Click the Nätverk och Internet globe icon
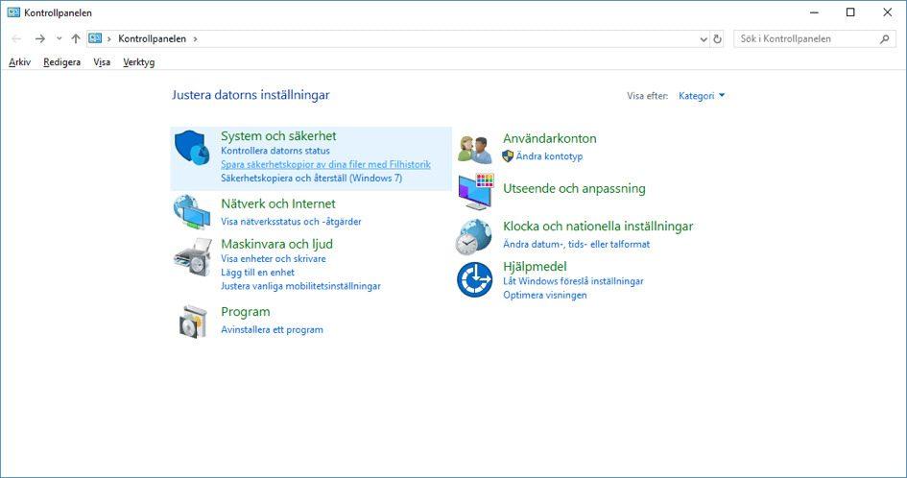The image size is (907, 478). 192,210
